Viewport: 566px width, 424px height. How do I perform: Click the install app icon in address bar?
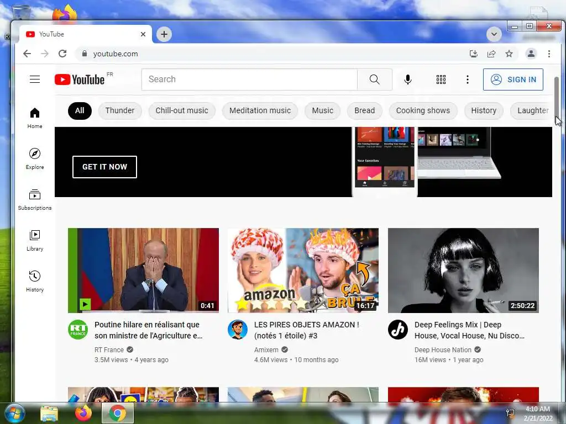473,54
